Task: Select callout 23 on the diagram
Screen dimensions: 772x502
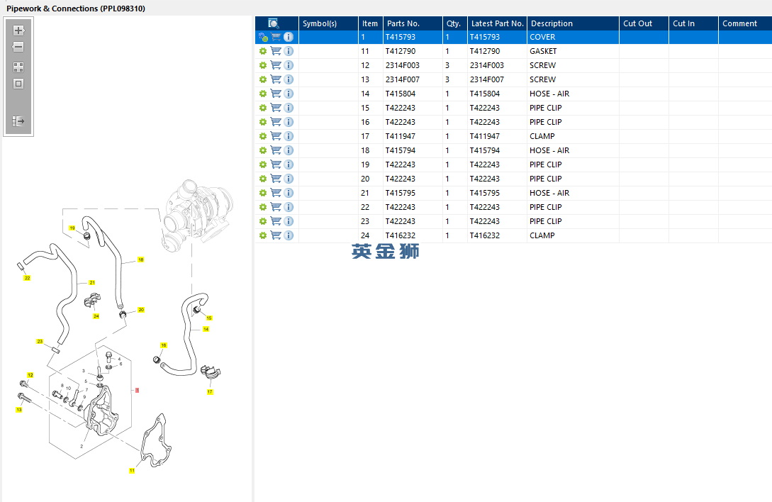Action: click(x=40, y=341)
